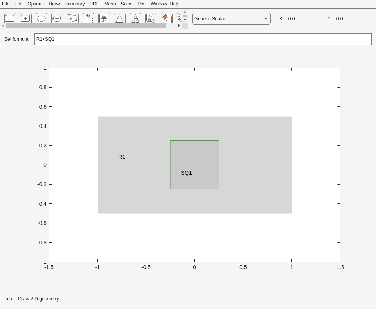Click the R1 label text

[122, 157]
